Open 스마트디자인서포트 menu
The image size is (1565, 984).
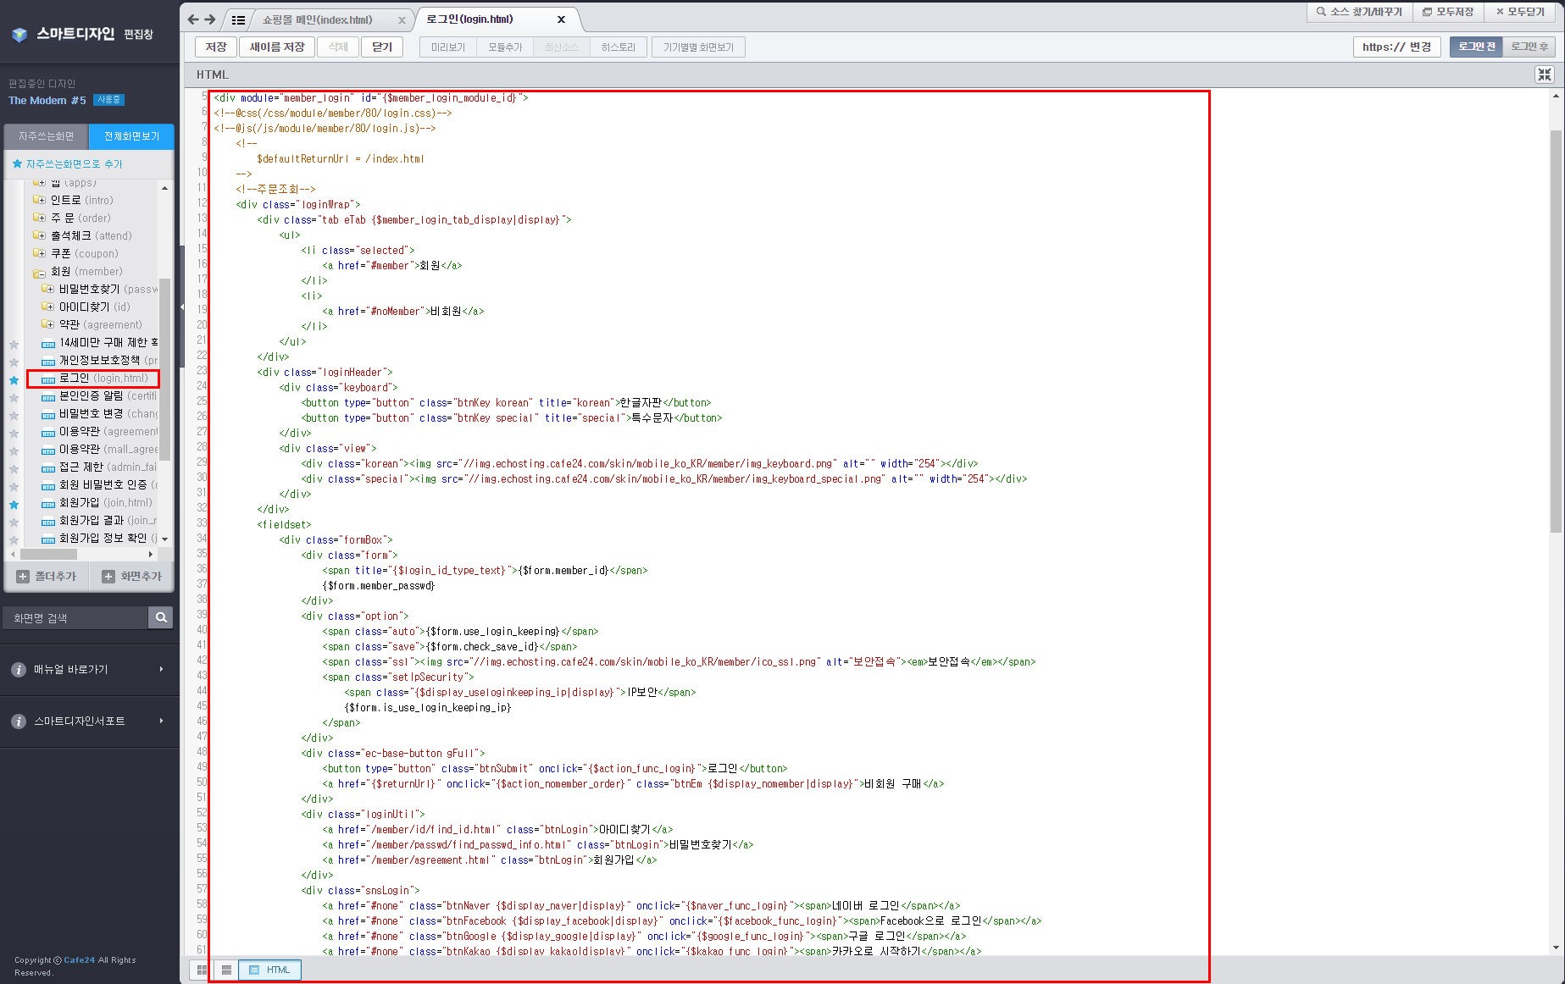tap(90, 721)
